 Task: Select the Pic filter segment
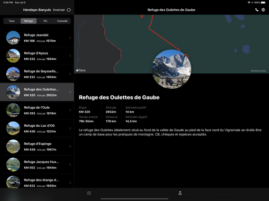tap(45, 21)
